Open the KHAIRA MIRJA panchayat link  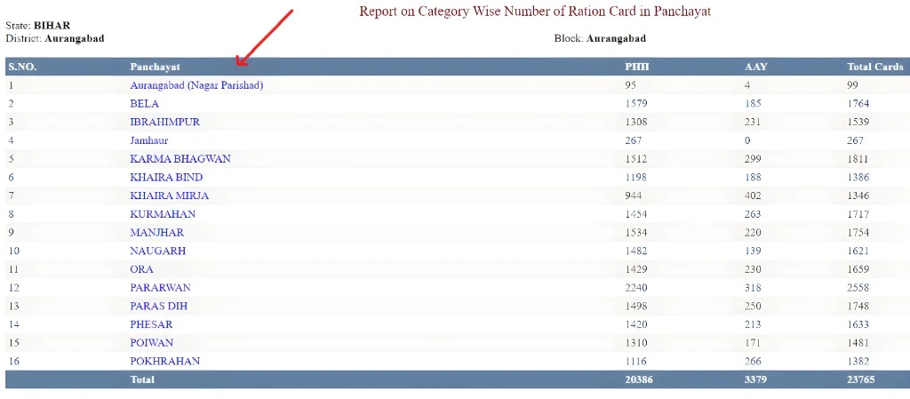pos(169,196)
